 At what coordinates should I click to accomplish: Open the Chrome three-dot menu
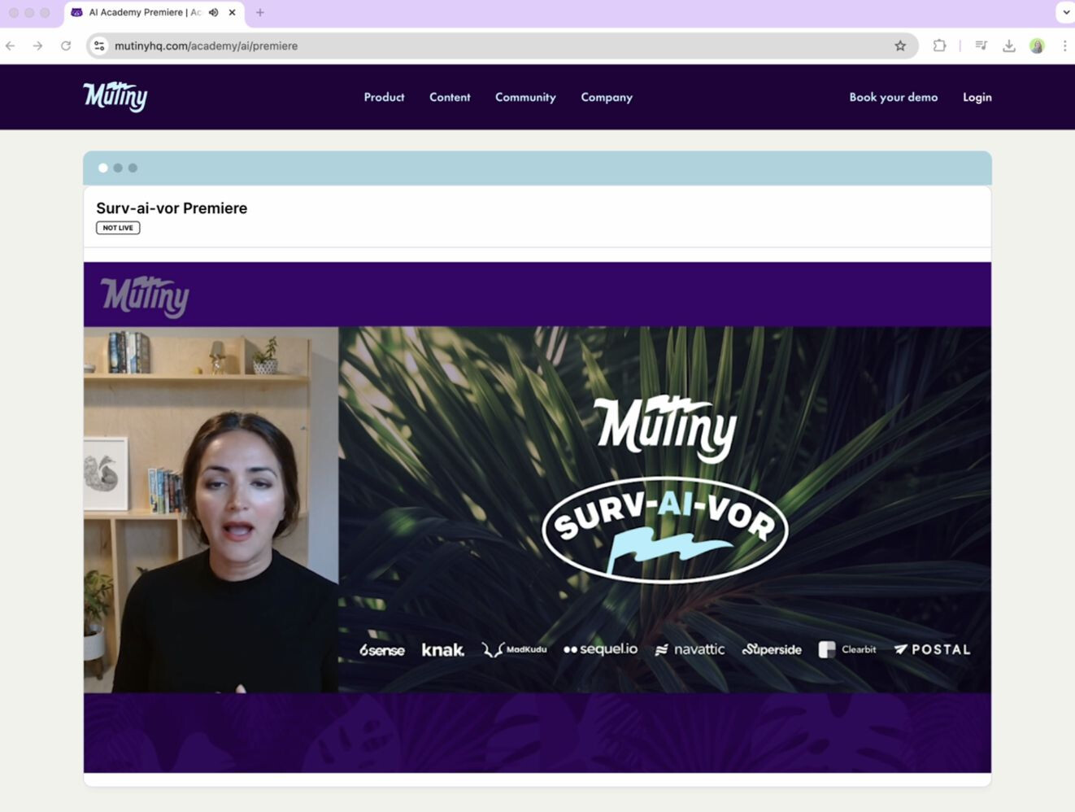tap(1064, 46)
